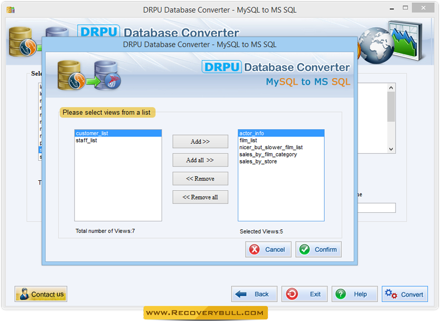Open Contact us in the main window
Image resolution: width=440 pixels, height=321 pixels.
point(41,294)
